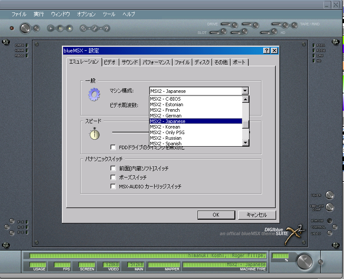The image size is (344, 279).
Task: Click the machine list scrollbar down arrow
Action: (x=246, y=143)
